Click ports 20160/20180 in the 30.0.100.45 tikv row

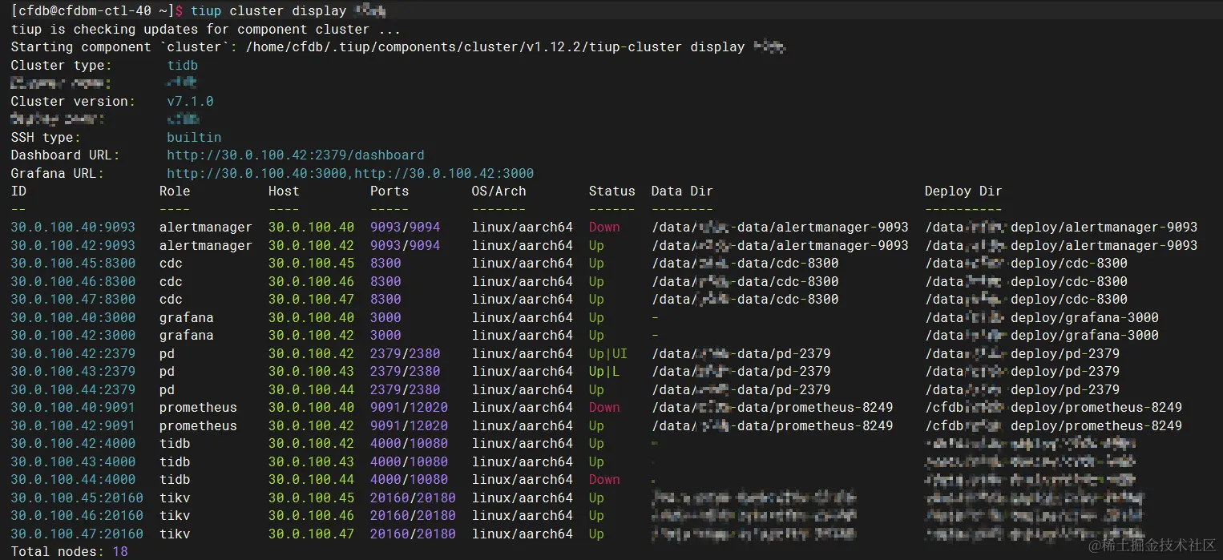[x=413, y=498]
